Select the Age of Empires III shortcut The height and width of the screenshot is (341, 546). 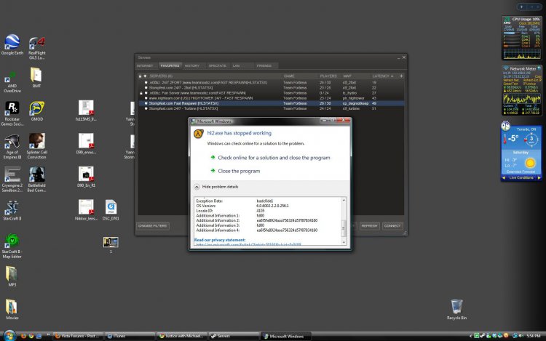click(x=12, y=147)
